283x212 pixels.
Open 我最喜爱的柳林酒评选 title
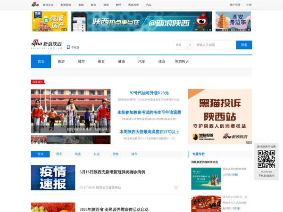click(205, 162)
